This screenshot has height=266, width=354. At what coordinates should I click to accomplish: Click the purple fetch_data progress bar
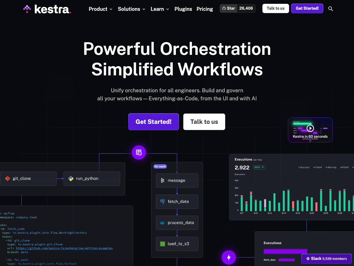[287, 260]
